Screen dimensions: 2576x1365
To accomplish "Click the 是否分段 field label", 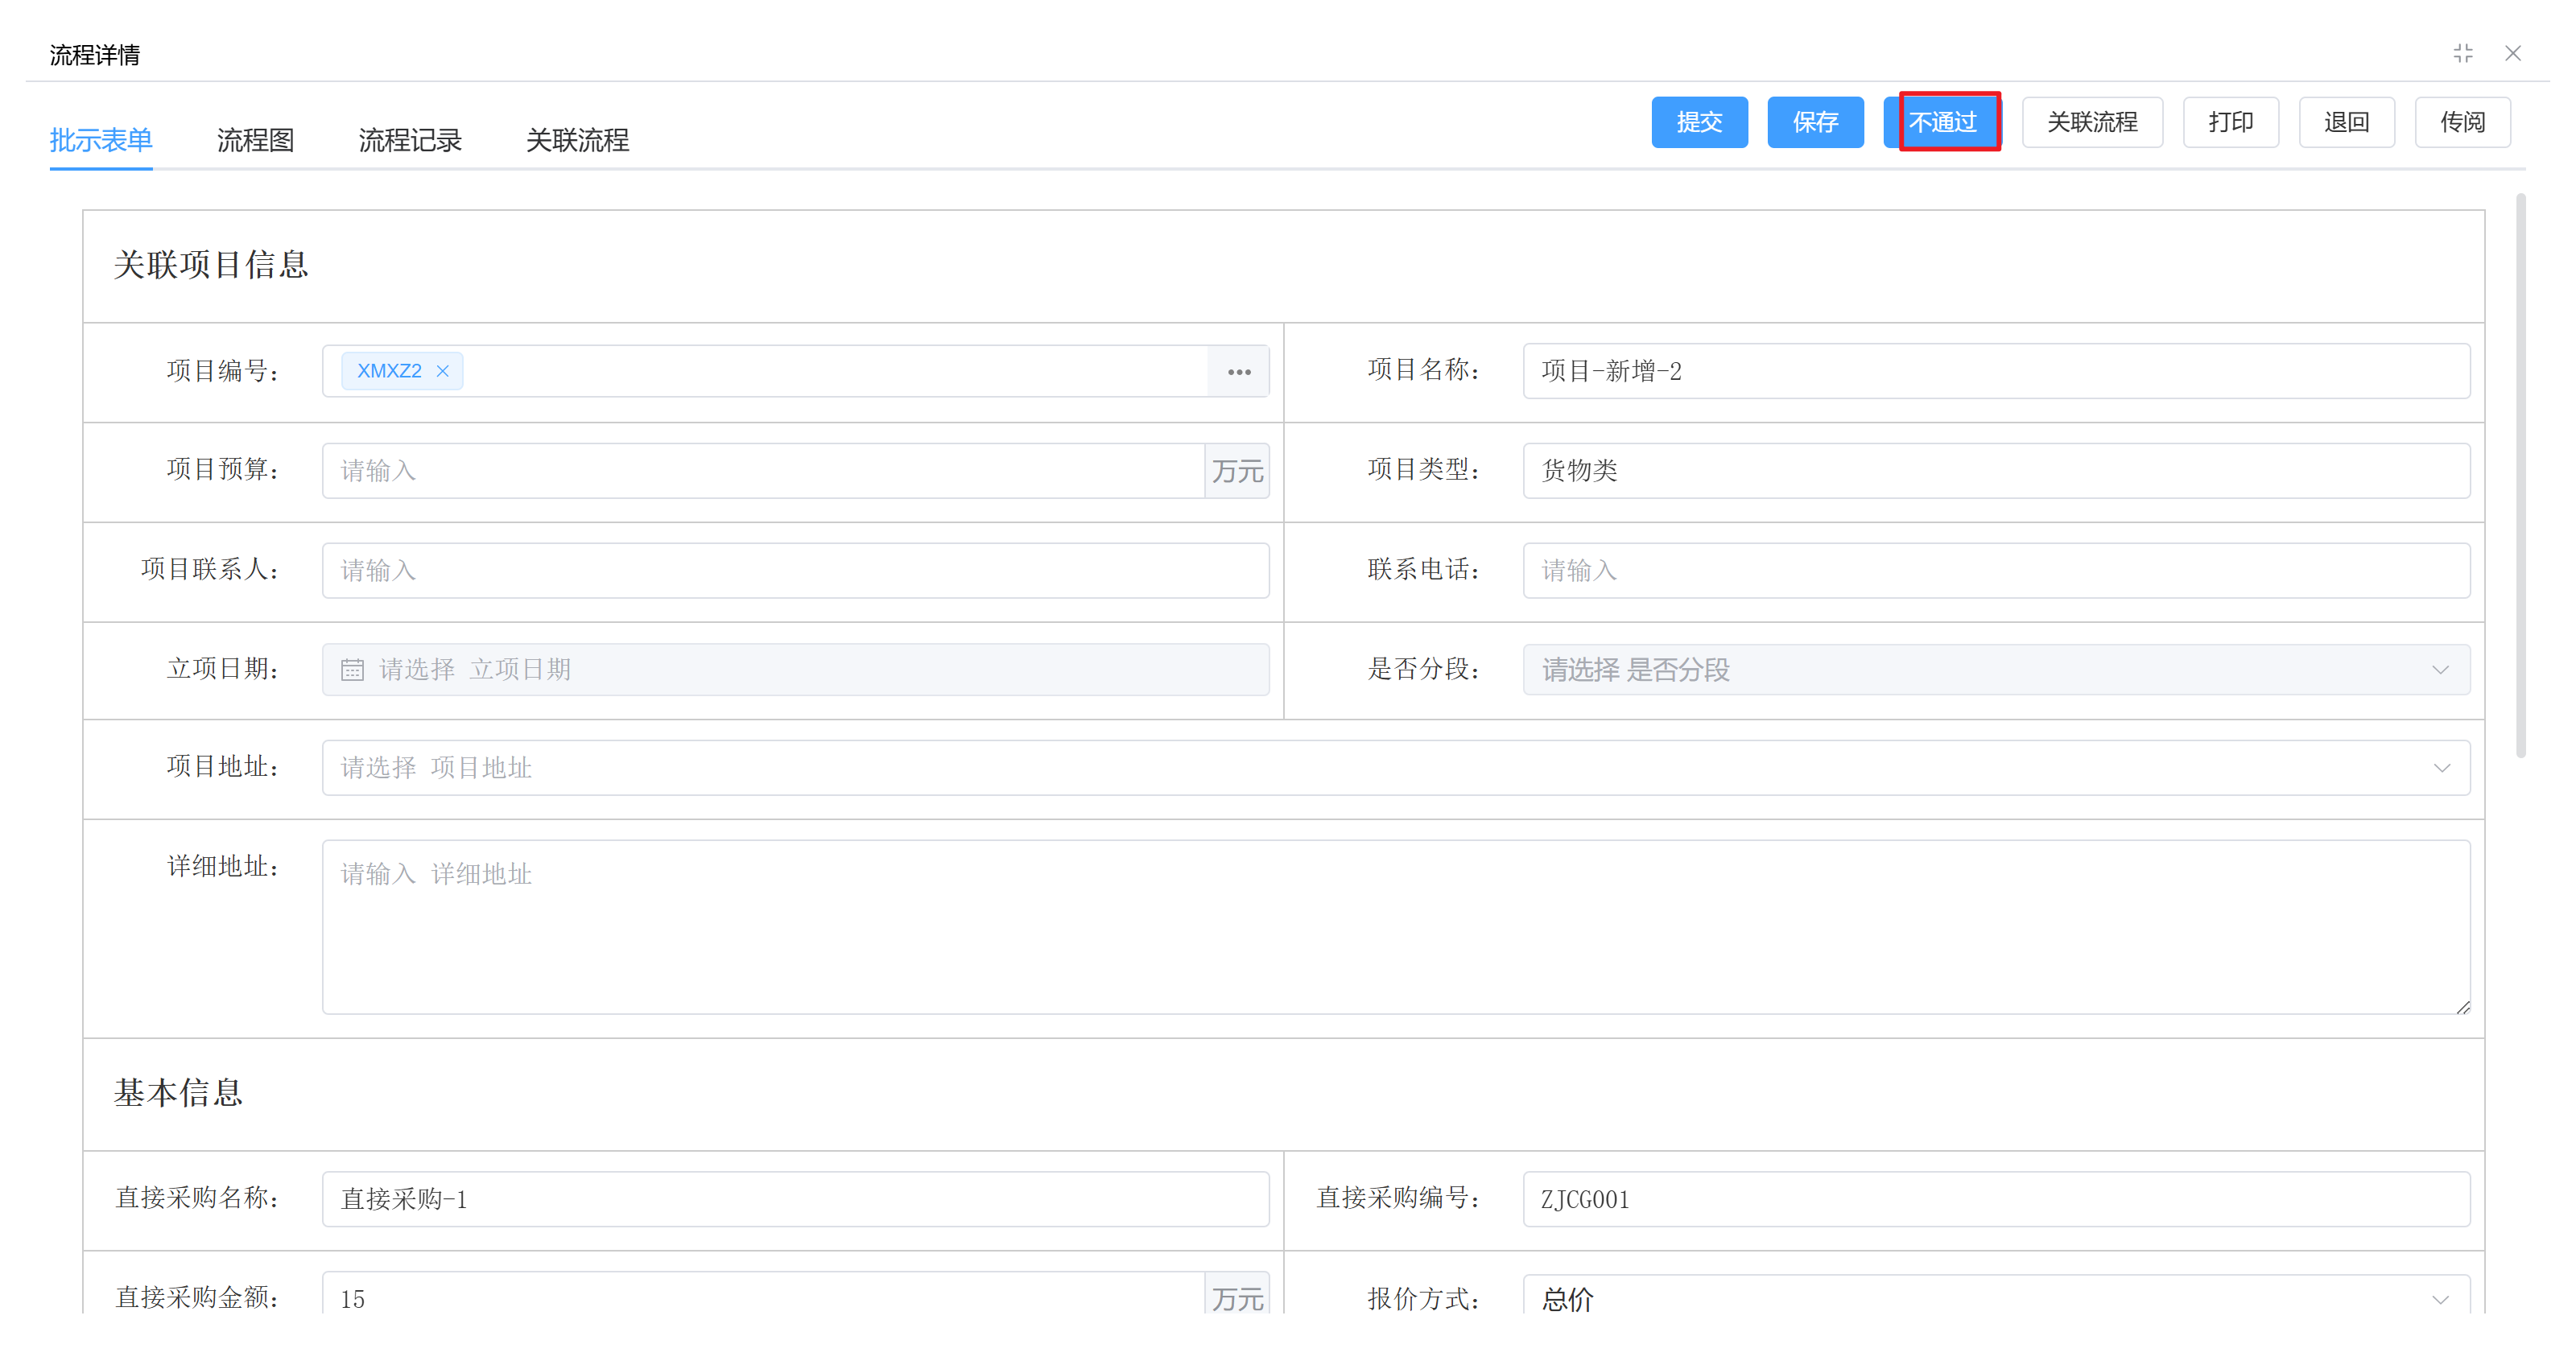I will pos(1424,669).
